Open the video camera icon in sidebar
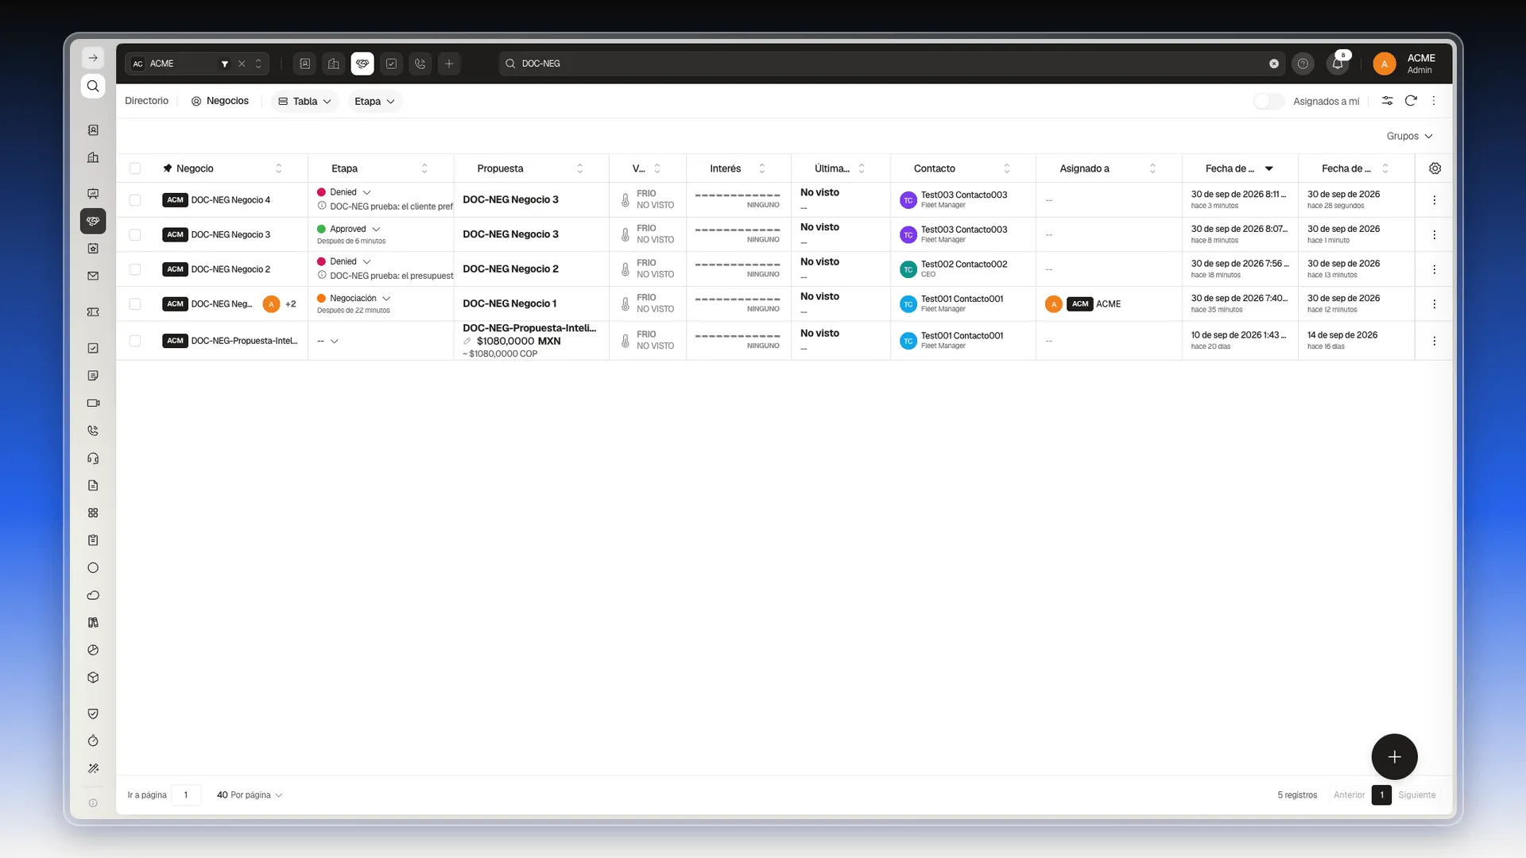 coord(93,403)
